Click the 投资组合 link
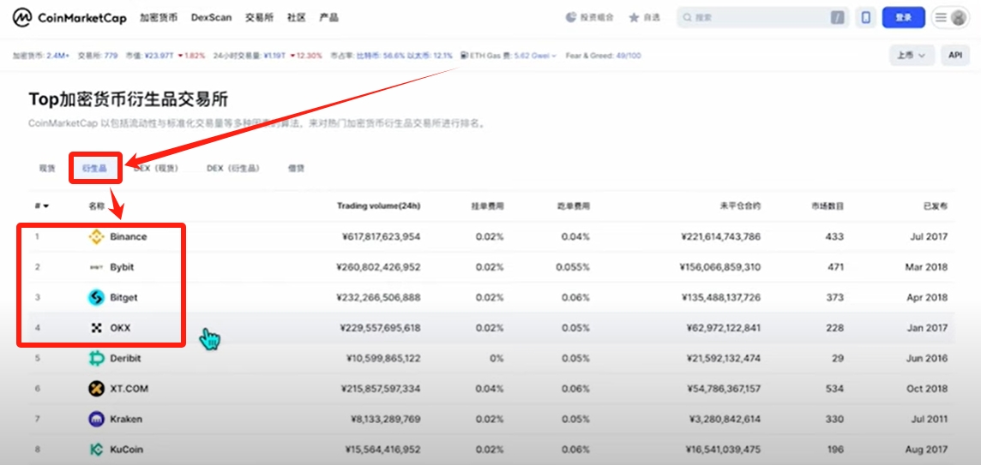Screen dimensions: 981x465 click(x=597, y=17)
